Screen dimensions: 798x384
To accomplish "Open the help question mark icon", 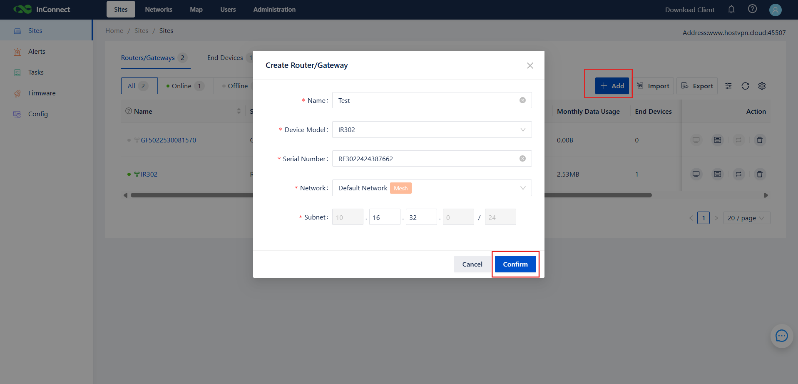I will point(752,9).
